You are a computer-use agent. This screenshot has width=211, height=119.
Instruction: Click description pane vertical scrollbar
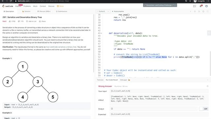coord(94,43)
